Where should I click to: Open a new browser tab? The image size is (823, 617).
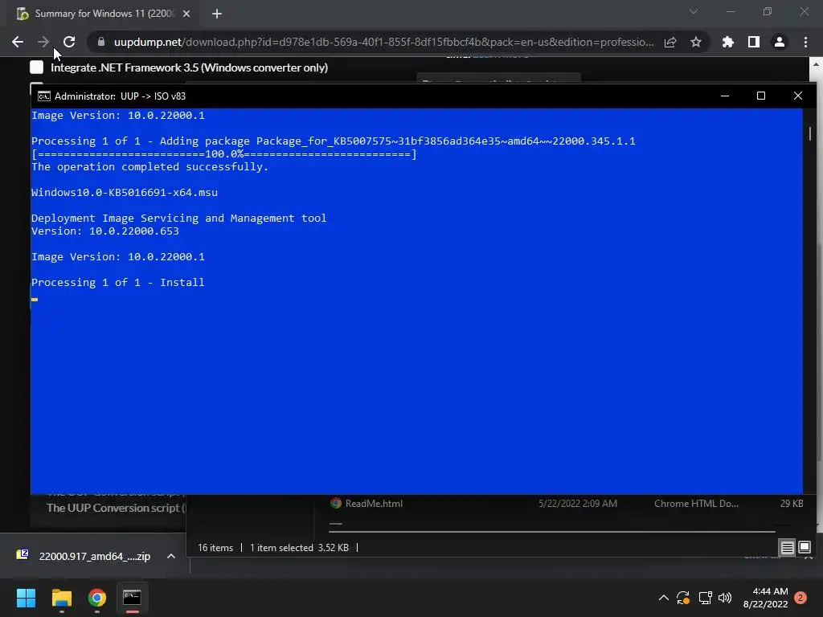click(x=217, y=14)
